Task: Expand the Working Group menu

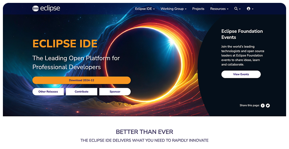Action: pos(173,9)
